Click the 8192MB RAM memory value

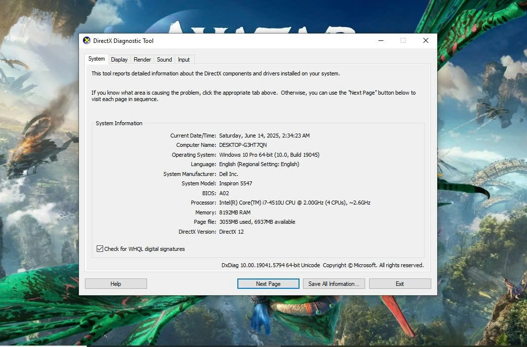(x=235, y=212)
